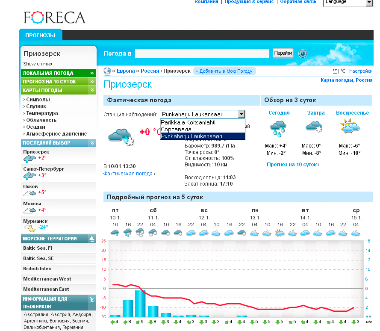Open Символы weather map
This screenshot has height=331, width=380.
(x=38, y=100)
